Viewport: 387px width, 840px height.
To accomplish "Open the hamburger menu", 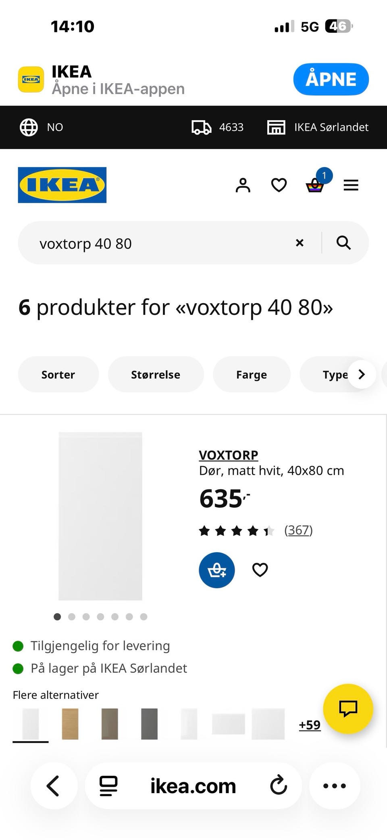I will coord(351,185).
